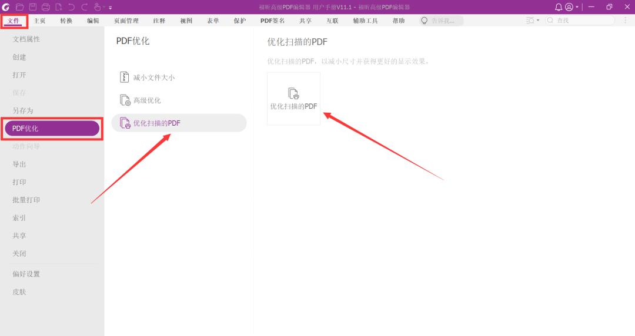Click the Save disk icon in title bar
This screenshot has width=635, height=336.
tap(33, 7)
